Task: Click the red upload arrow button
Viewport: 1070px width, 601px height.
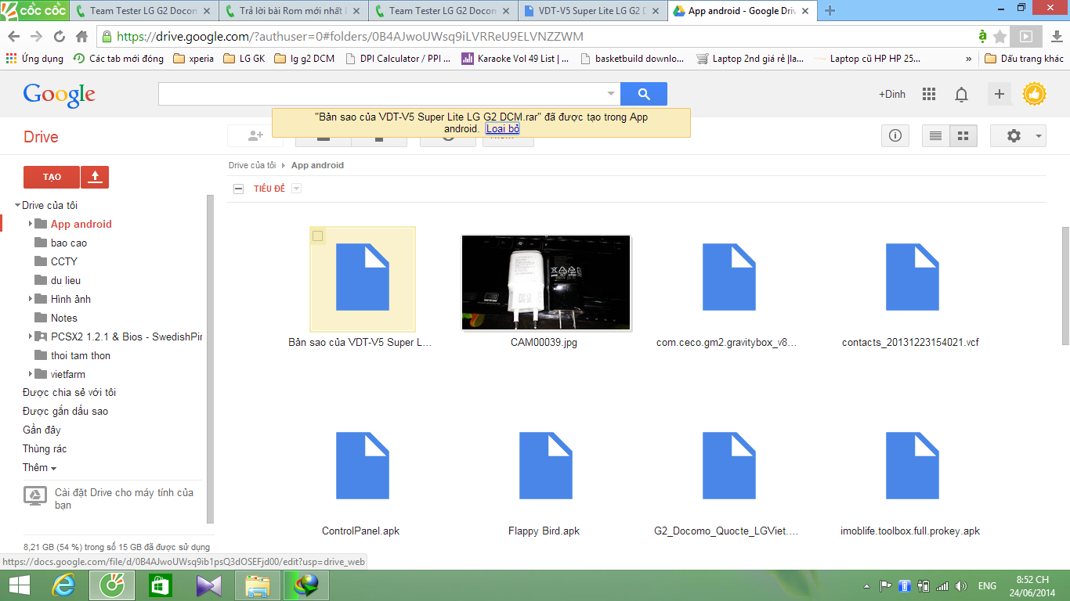Action: pyautogui.click(x=95, y=177)
